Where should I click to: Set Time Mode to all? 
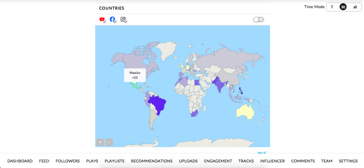(x=355, y=7)
